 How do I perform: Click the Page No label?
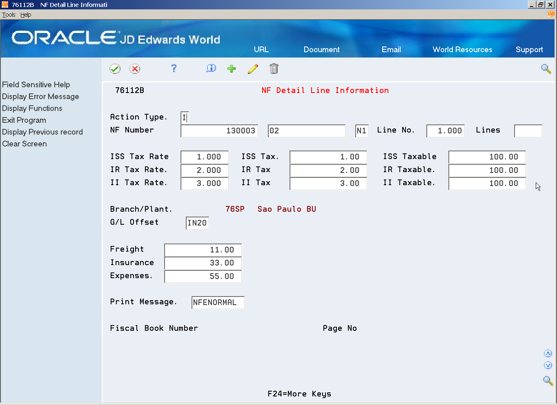(340, 328)
